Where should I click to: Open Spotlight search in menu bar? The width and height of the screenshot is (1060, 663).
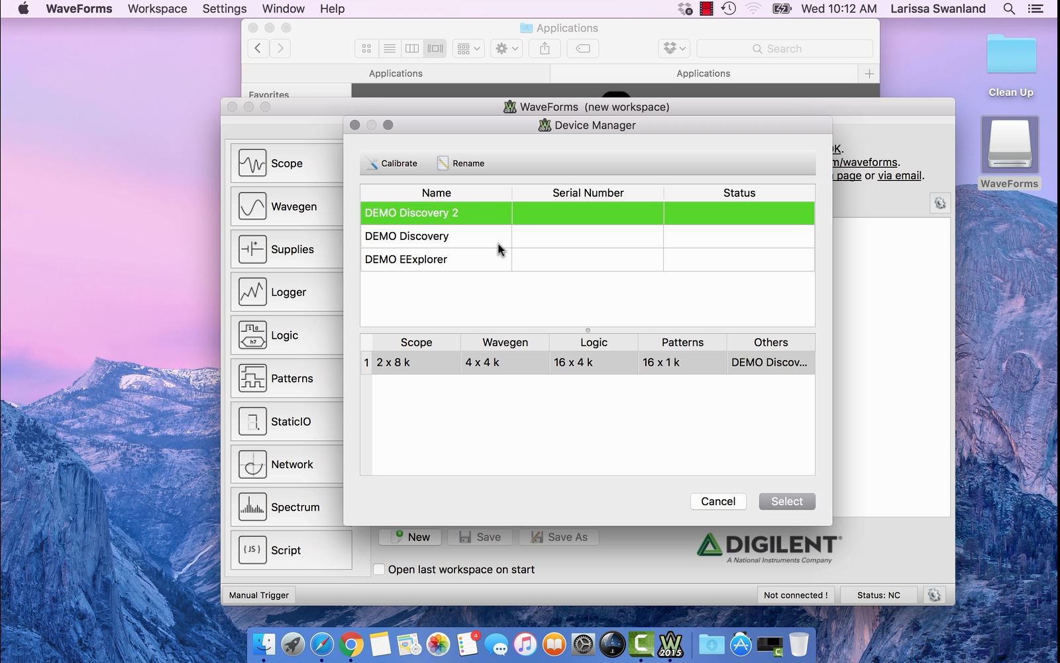(1009, 9)
